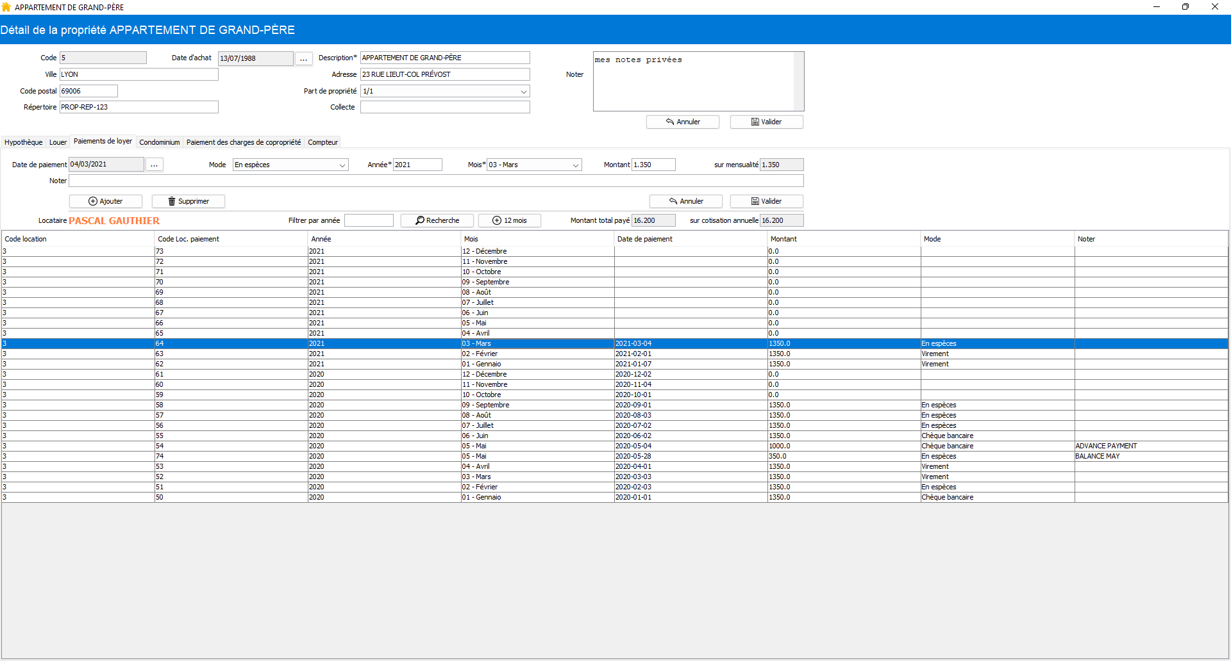
Task: Expand the Part de propriété dropdown
Action: point(524,91)
